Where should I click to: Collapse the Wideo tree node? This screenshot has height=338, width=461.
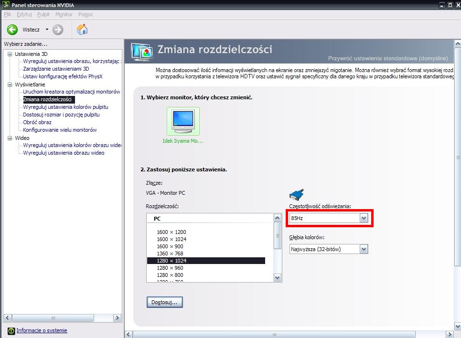pyautogui.click(x=10, y=138)
